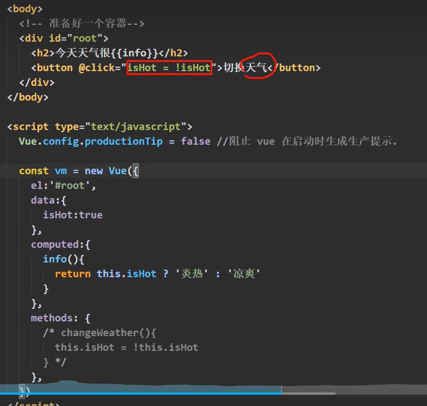Click the closing </div> tag

(37, 82)
